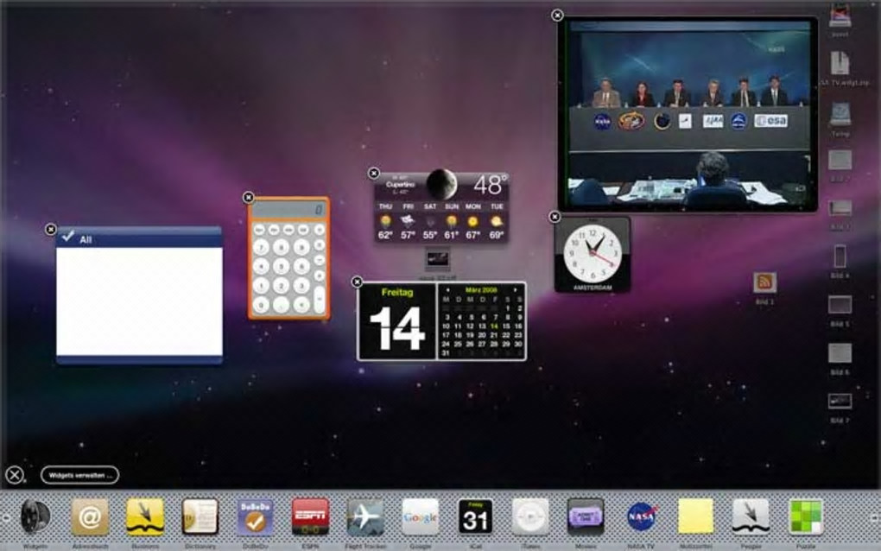Click the März 2008 month title
The image size is (881, 551).
pos(481,290)
